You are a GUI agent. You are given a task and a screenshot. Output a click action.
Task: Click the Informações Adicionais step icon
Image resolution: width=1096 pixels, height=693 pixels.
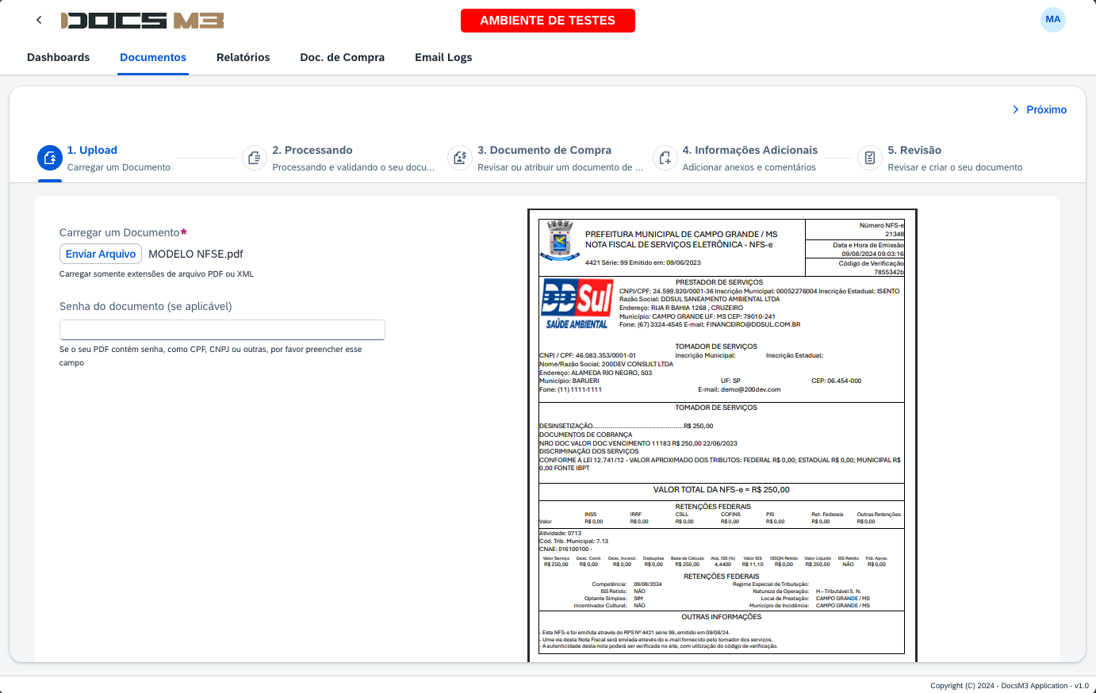pos(665,158)
